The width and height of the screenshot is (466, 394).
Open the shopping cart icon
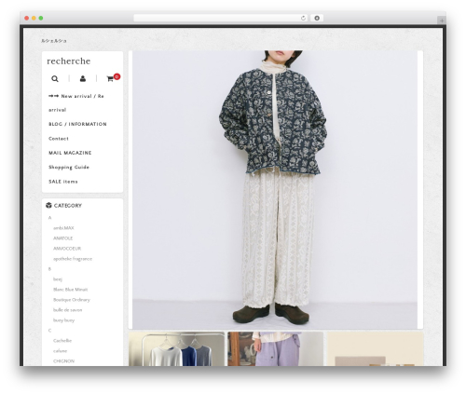pyautogui.click(x=110, y=79)
